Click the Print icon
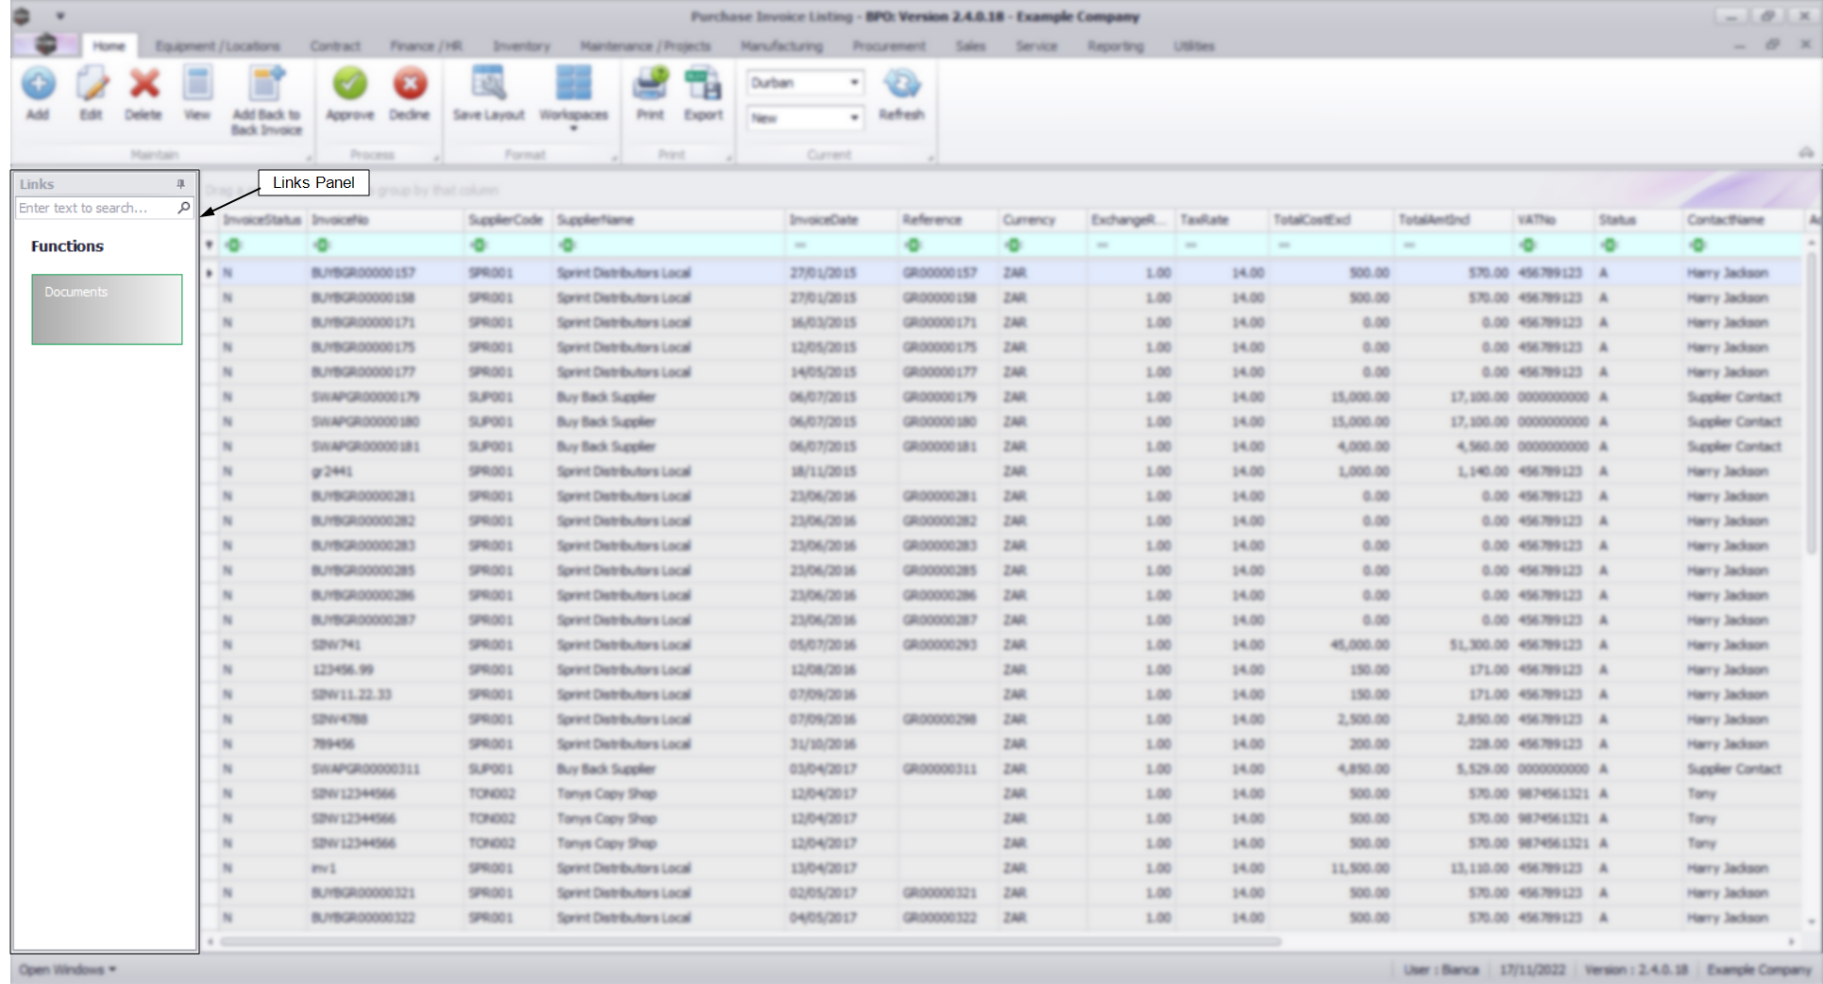 tap(650, 93)
